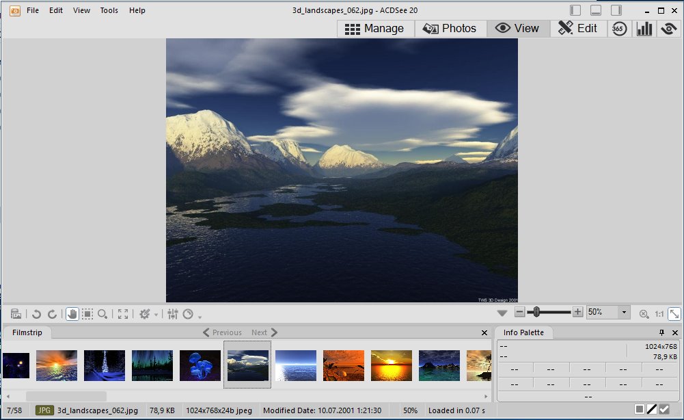
Task: Open the Help menu
Action: pyautogui.click(x=137, y=10)
